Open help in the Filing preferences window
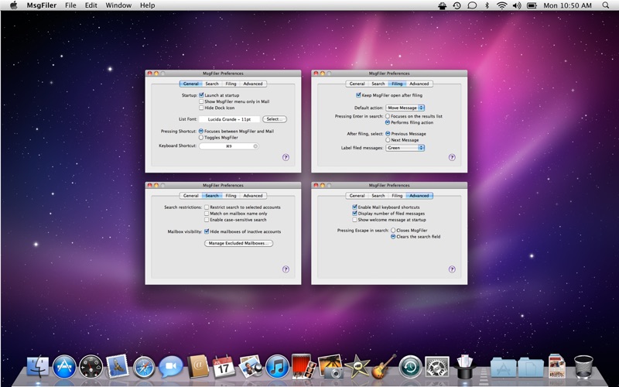619x387 pixels. (x=452, y=157)
